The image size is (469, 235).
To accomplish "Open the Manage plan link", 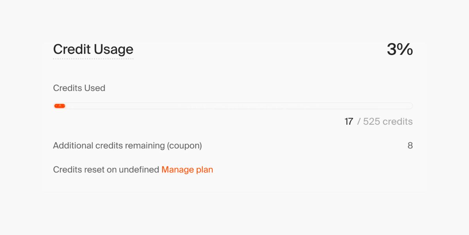I will point(187,170).
